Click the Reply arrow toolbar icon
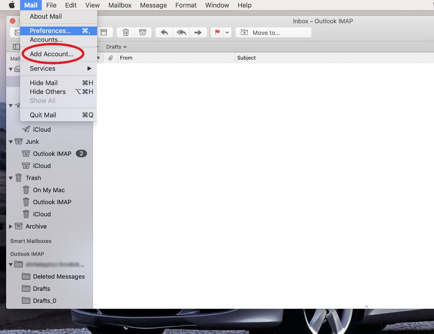The width and height of the screenshot is (434, 334). point(164,32)
